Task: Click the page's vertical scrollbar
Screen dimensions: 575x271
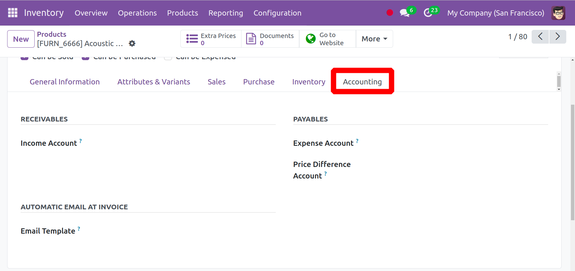Action: 573,162
